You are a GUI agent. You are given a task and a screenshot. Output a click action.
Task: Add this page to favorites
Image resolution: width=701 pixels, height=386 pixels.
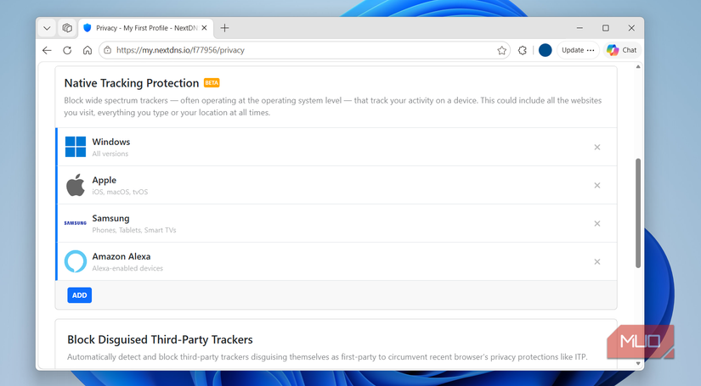pyautogui.click(x=501, y=50)
